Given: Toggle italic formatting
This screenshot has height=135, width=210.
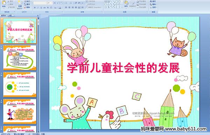Looking at the screenshot, I should [x=38, y=8].
